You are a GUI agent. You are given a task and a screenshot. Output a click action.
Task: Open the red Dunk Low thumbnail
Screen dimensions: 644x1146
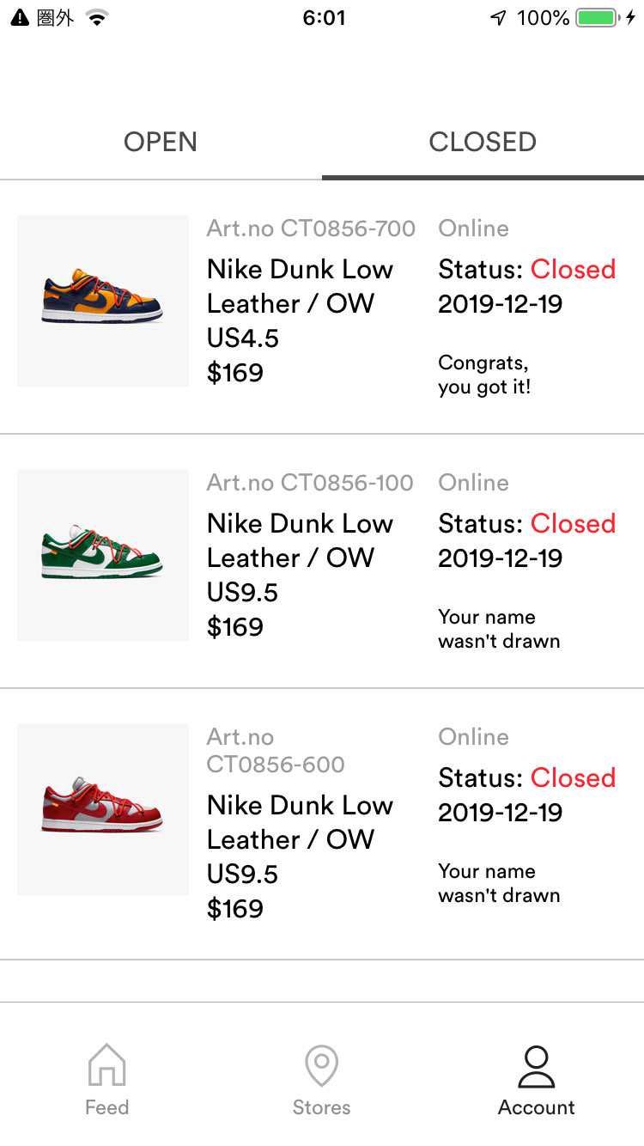pyautogui.click(x=103, y=809)
